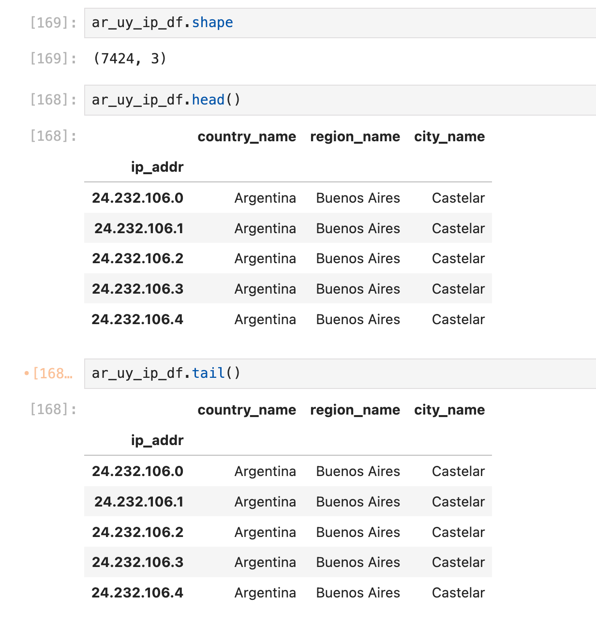Click the 24.232.106.3 index in tail output

pos(137,562)
